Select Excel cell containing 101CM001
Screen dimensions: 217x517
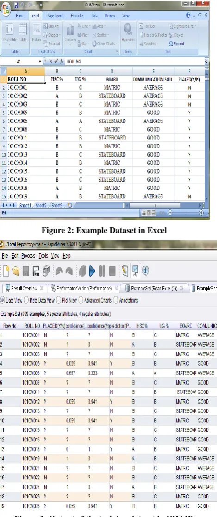point(26,88)
